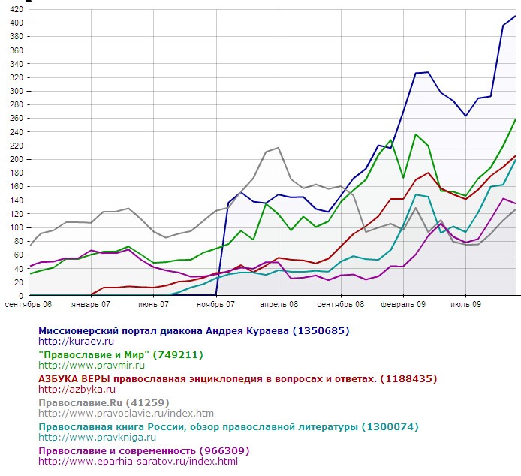Click the январь 07 axis label

click(x=91, y=305)
